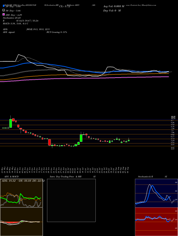Click the '9.7' price axis label
Image resolution: width=178 pixels, height=236 pixels.
[172, 121]
